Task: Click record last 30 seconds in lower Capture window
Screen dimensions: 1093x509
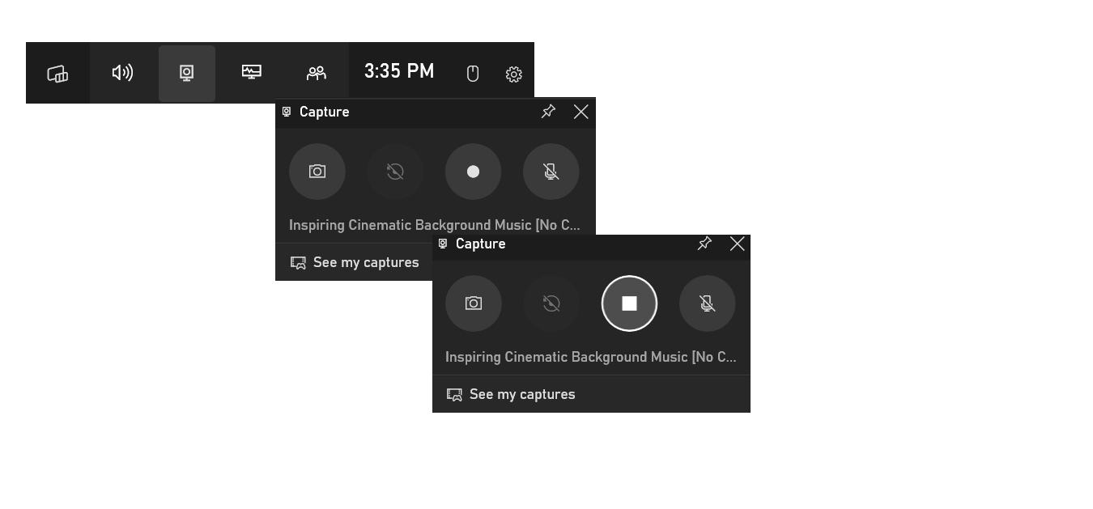Action: click(551, 303)
